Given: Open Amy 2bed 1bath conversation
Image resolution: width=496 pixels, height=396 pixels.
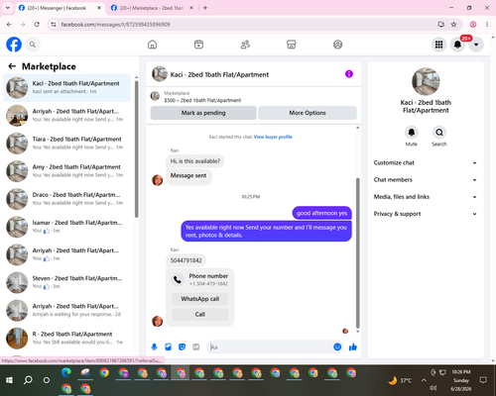Looking at the screenshot, I should [x=66, y=171].
